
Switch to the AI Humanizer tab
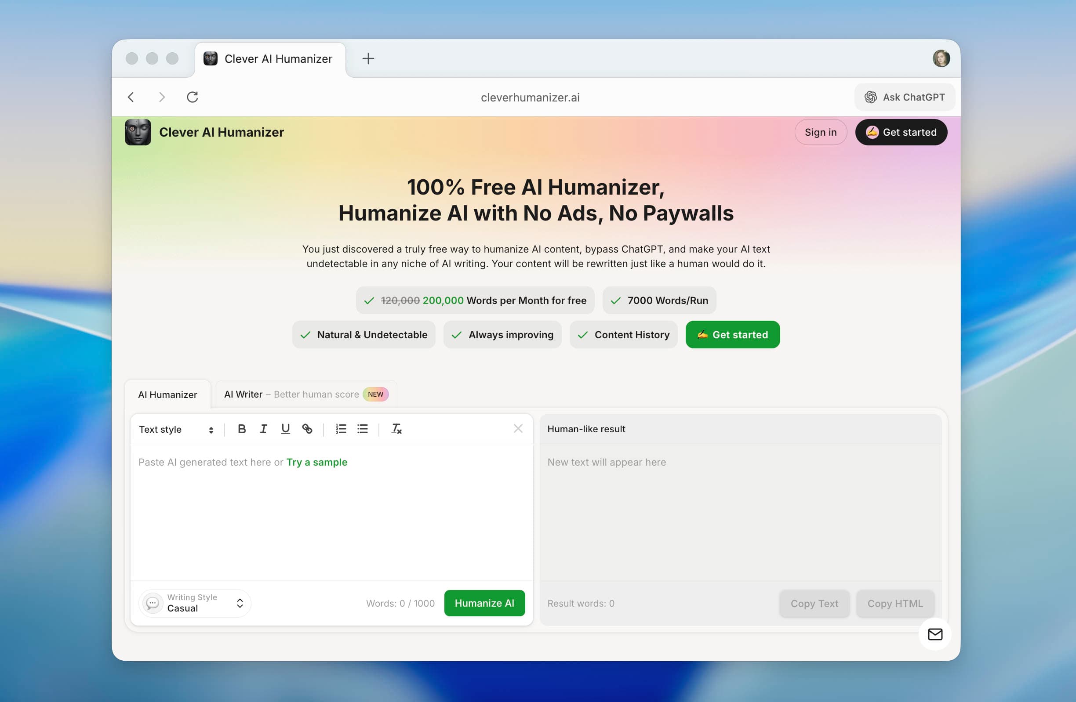168,394
